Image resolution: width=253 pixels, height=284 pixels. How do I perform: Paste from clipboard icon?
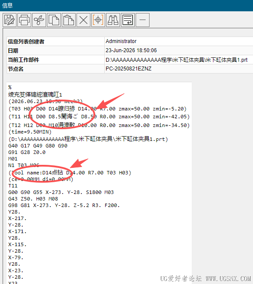69,20
